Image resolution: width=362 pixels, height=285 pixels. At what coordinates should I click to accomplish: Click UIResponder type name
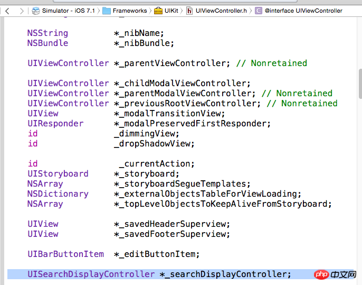pyautogui.click(x=55, y=124)
